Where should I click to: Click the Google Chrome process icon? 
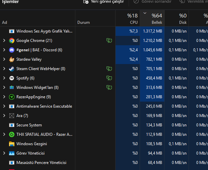click(12, 41)
